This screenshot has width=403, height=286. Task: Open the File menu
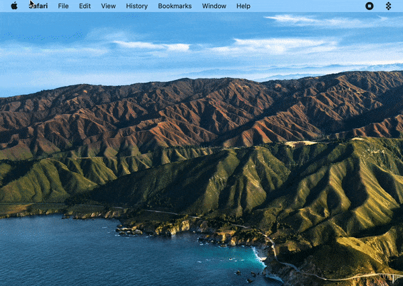tap(63, 6)
